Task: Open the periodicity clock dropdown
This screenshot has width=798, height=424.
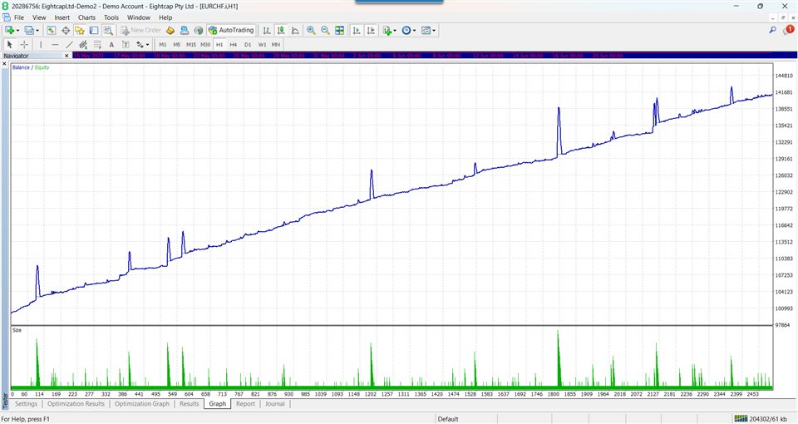Action: [x=412, y=31]
